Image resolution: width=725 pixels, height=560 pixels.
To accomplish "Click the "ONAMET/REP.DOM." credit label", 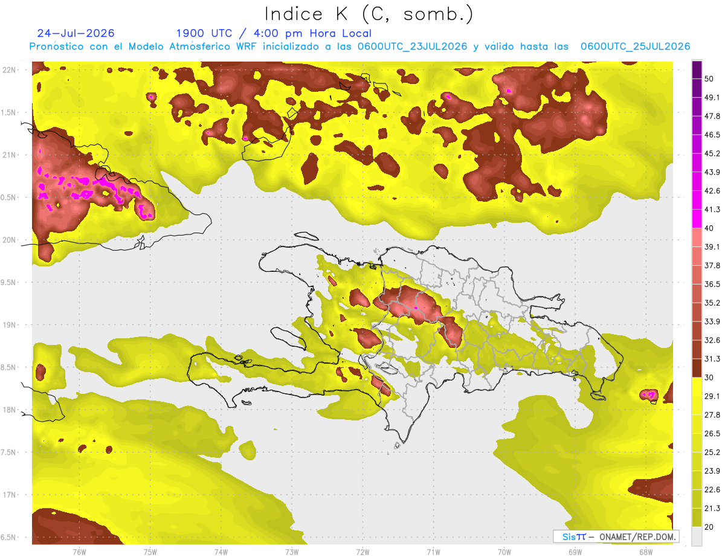I will coord(638,536).
